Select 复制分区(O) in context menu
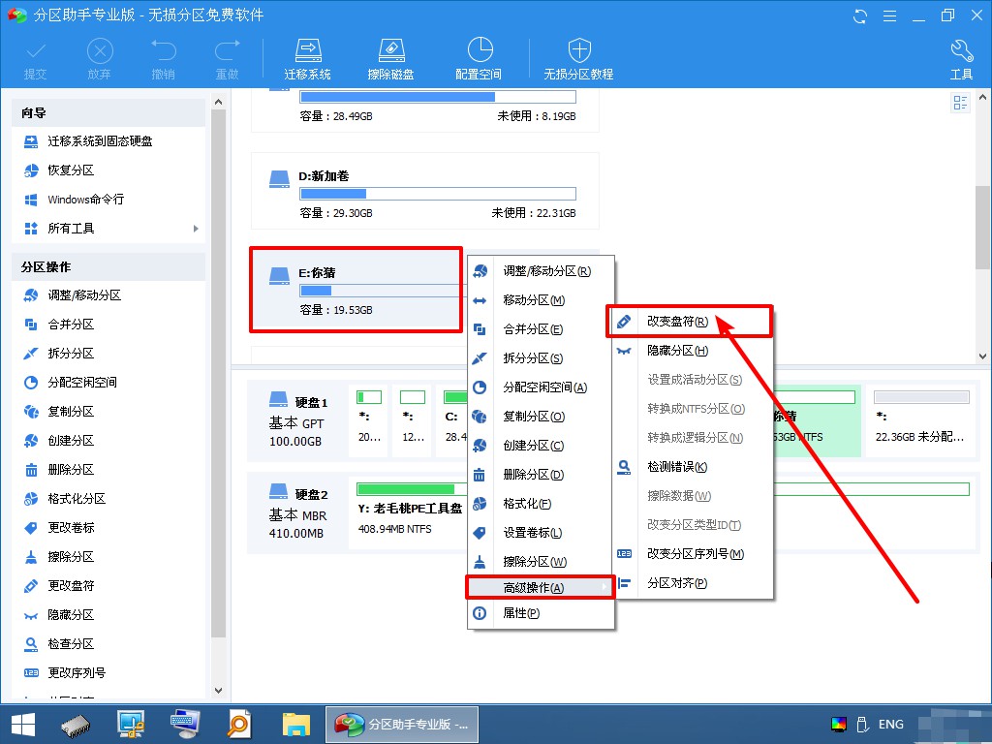The image size is (992, 744). 541,417
